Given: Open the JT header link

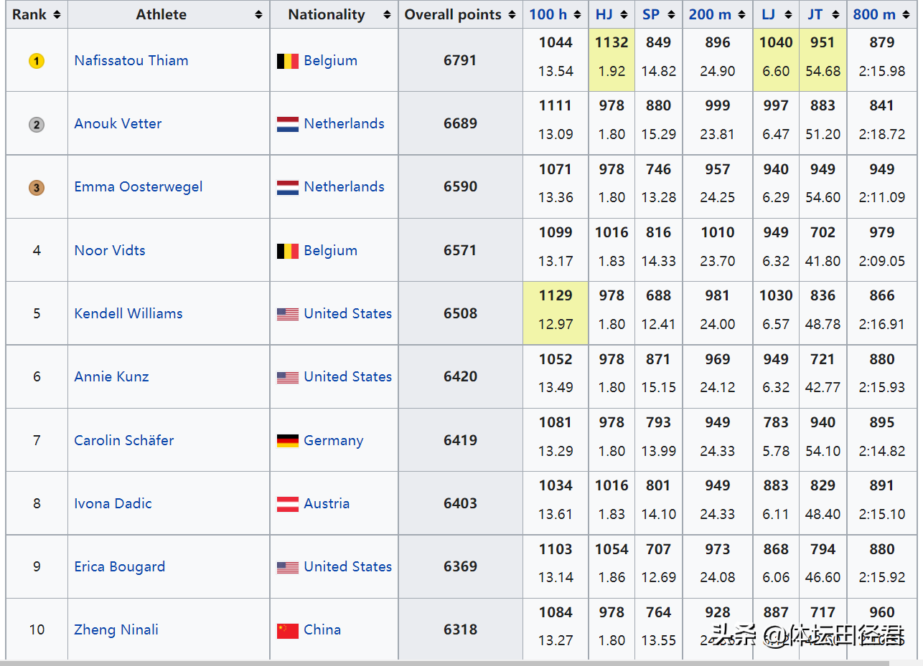Looking at the screenshot, I should click(x=816, y=14).
